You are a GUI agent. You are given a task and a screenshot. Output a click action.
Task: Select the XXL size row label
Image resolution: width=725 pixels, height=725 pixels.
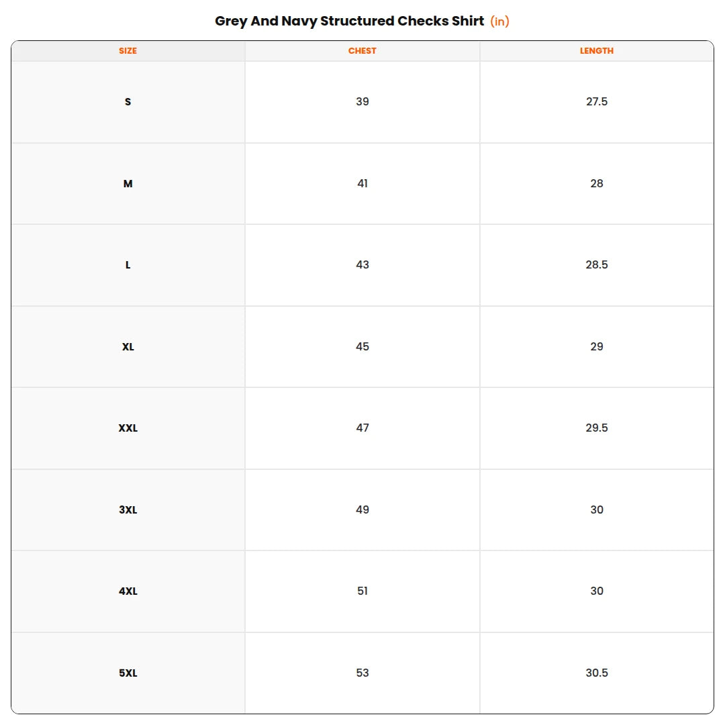coord(128,428)
